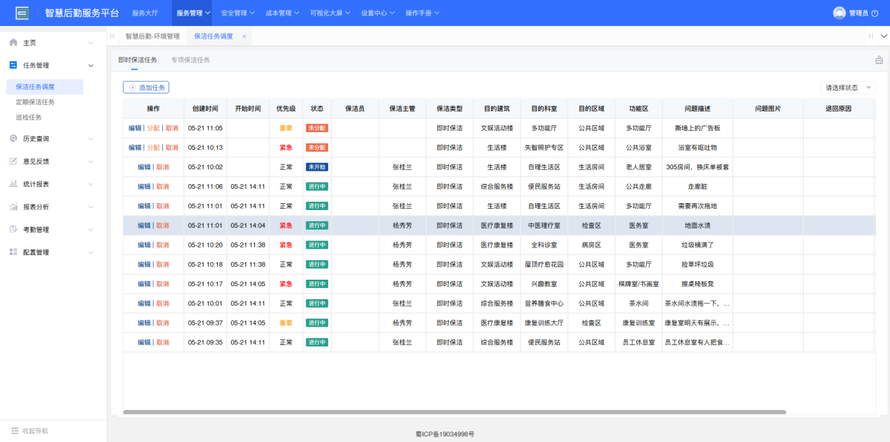Viewport: 890px width, 442px height.
Task: Click the 蜀ICP备19034998号 footer text
Action: coord(445,434)
